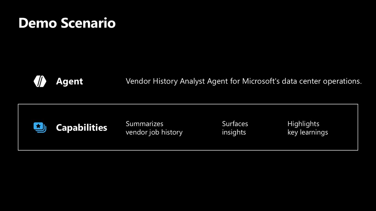Select the Vendor History Analyst Agent description

point(244,81)
